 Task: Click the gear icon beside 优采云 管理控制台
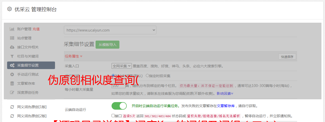tap(9, 9)
